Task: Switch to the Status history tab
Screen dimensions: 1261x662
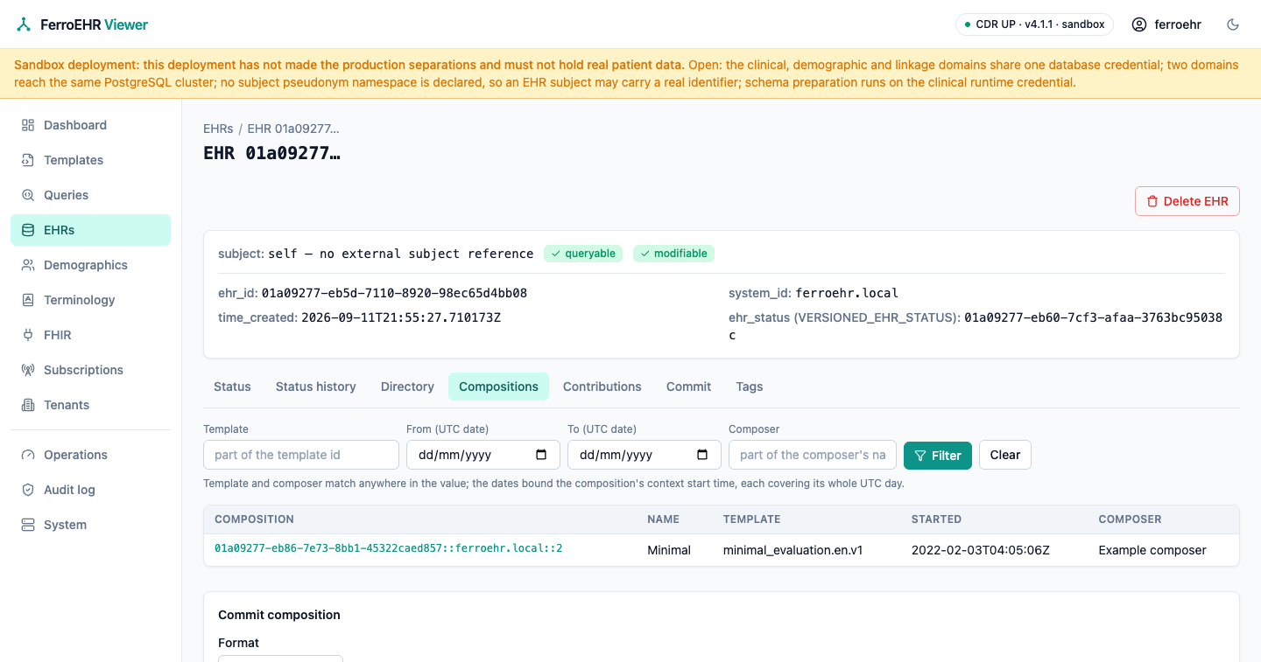Action: (315, 387)
